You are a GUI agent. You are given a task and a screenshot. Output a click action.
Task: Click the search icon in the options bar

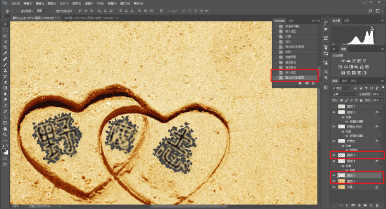click(370, 11)
